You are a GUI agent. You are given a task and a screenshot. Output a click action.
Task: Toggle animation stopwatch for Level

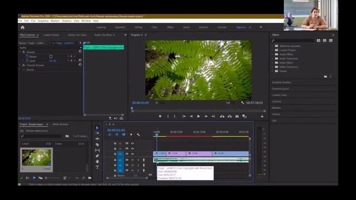click(27, 61)
